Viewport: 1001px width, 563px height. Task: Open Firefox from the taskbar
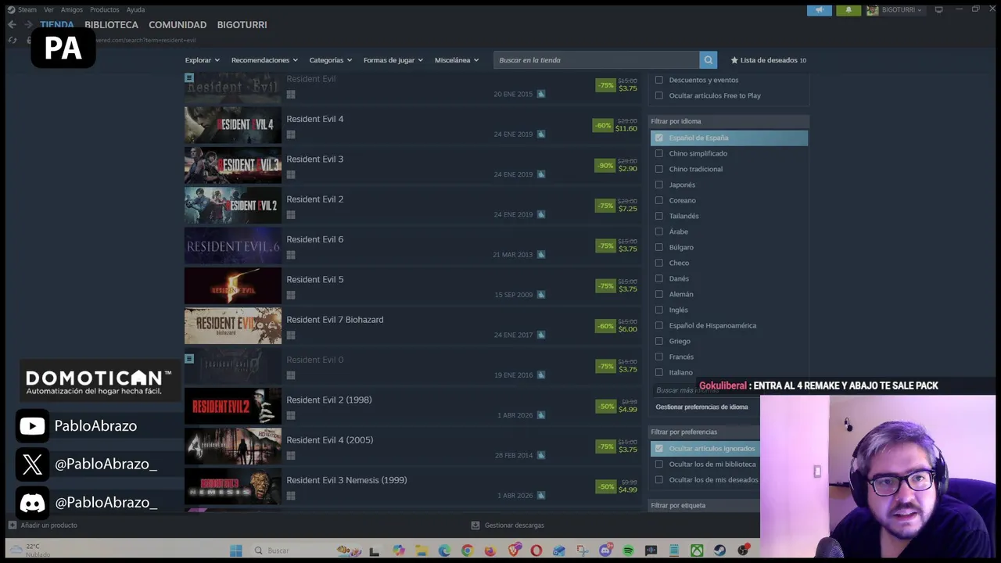[x=490, y=550]
